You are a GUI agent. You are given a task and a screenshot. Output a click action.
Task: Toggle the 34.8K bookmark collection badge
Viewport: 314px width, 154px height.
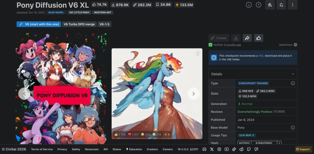pyautogui.click(x=163, y=5)
